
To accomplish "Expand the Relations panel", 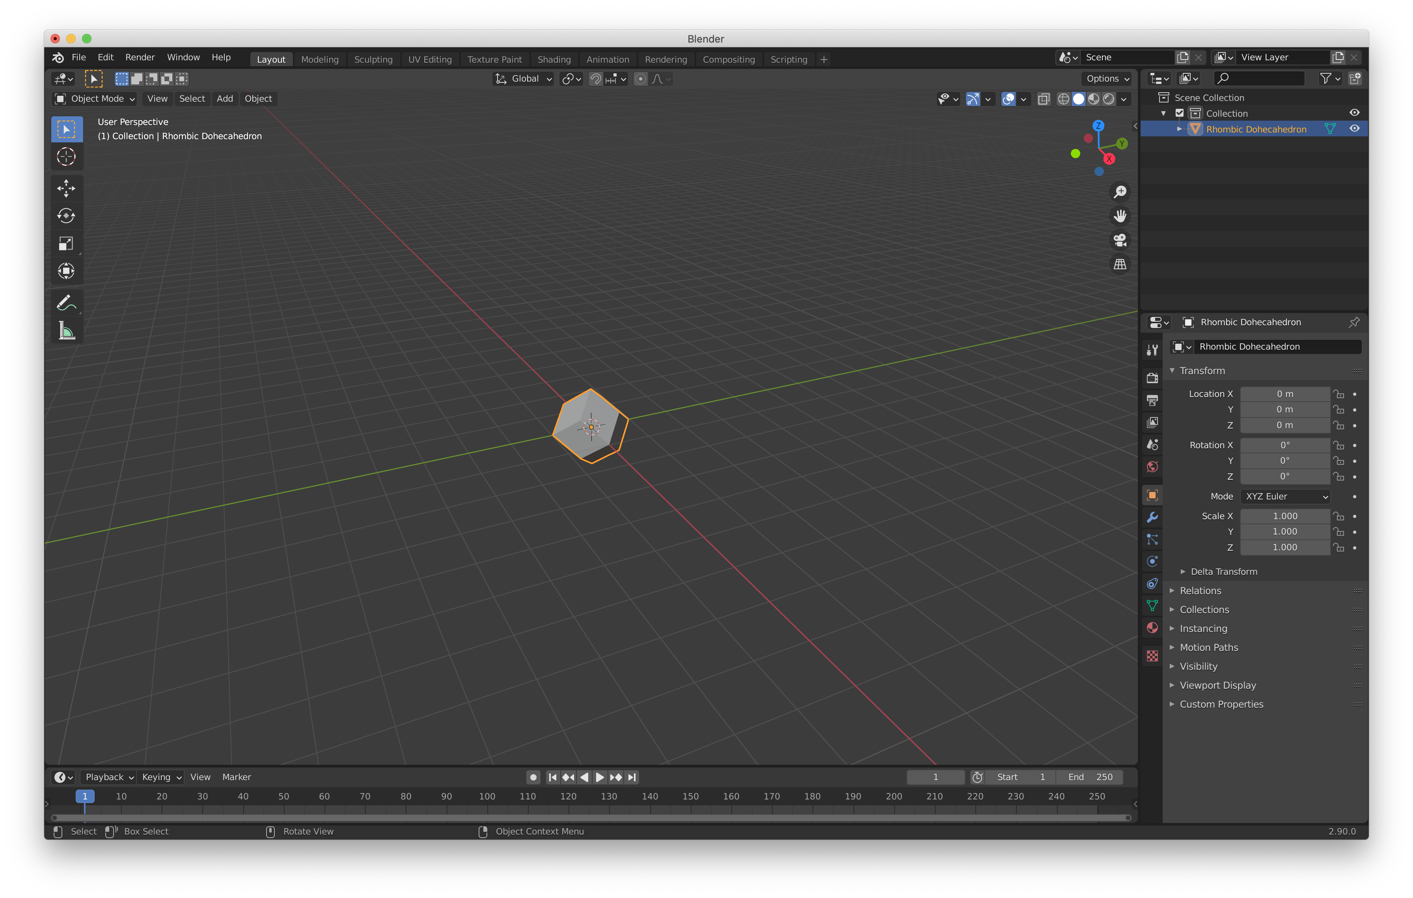I will pos(1200,591).
